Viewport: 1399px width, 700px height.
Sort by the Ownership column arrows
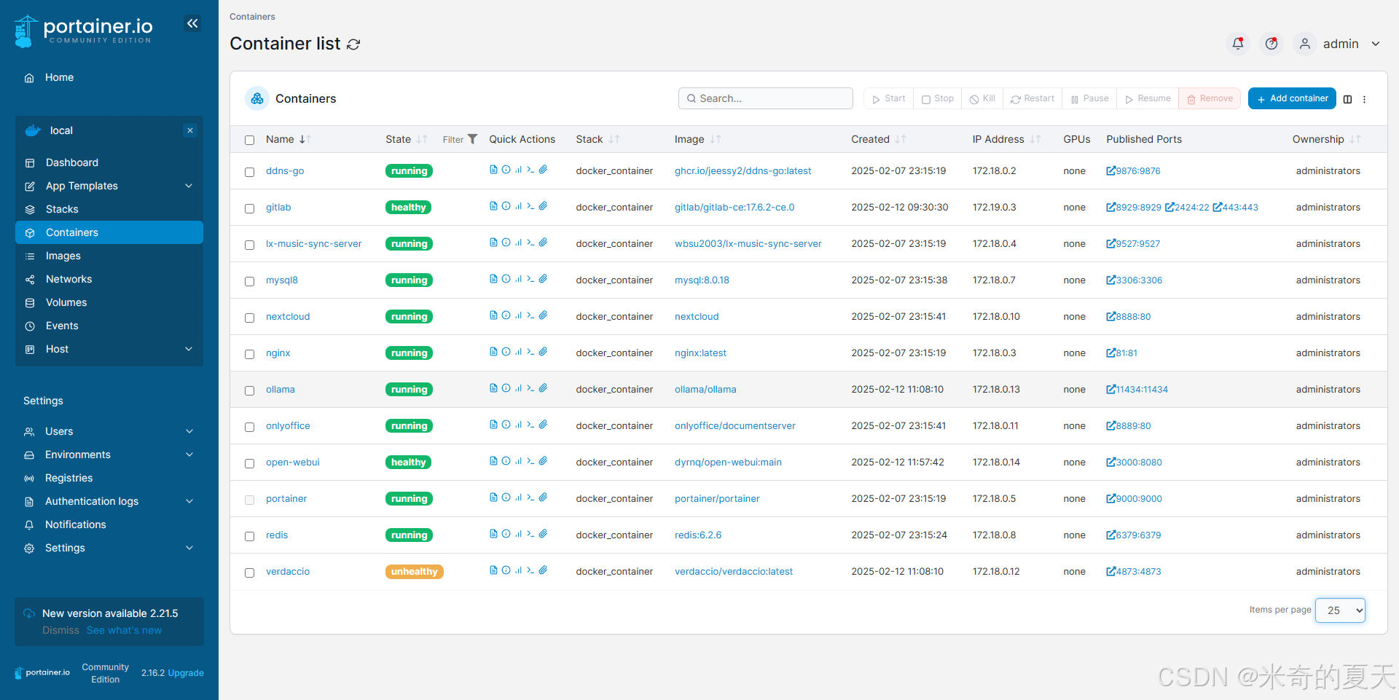(1355, 139)
